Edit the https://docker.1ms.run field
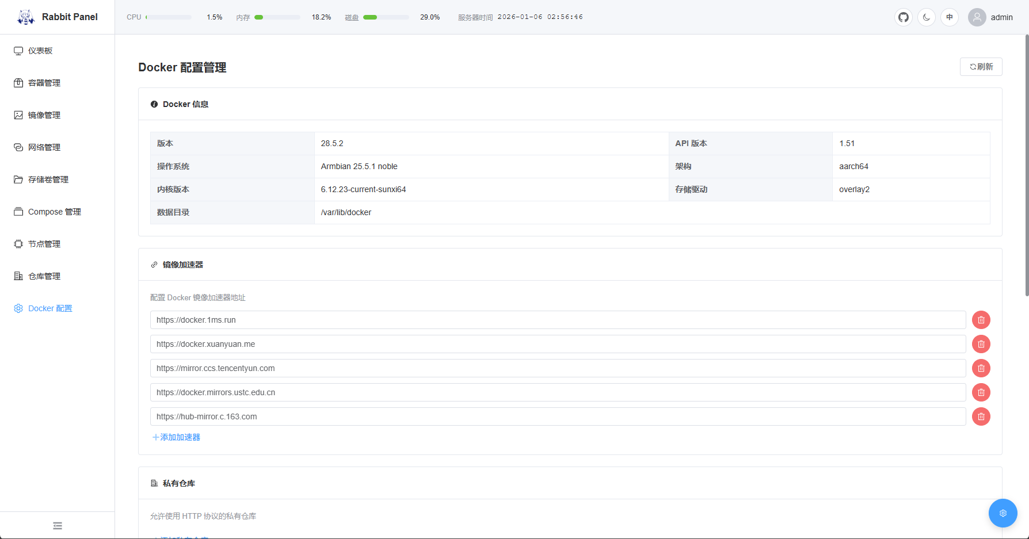This screenshot has width=1029, height=539. [558, 320]
